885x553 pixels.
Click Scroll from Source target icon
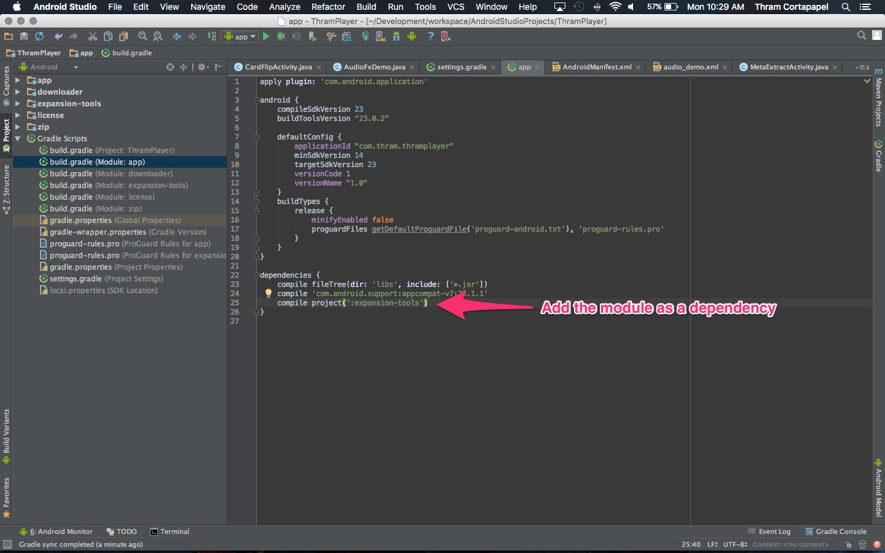(170, 67)
